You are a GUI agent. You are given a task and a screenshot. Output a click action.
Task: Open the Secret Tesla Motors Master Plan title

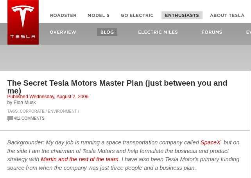coord(117,87)
